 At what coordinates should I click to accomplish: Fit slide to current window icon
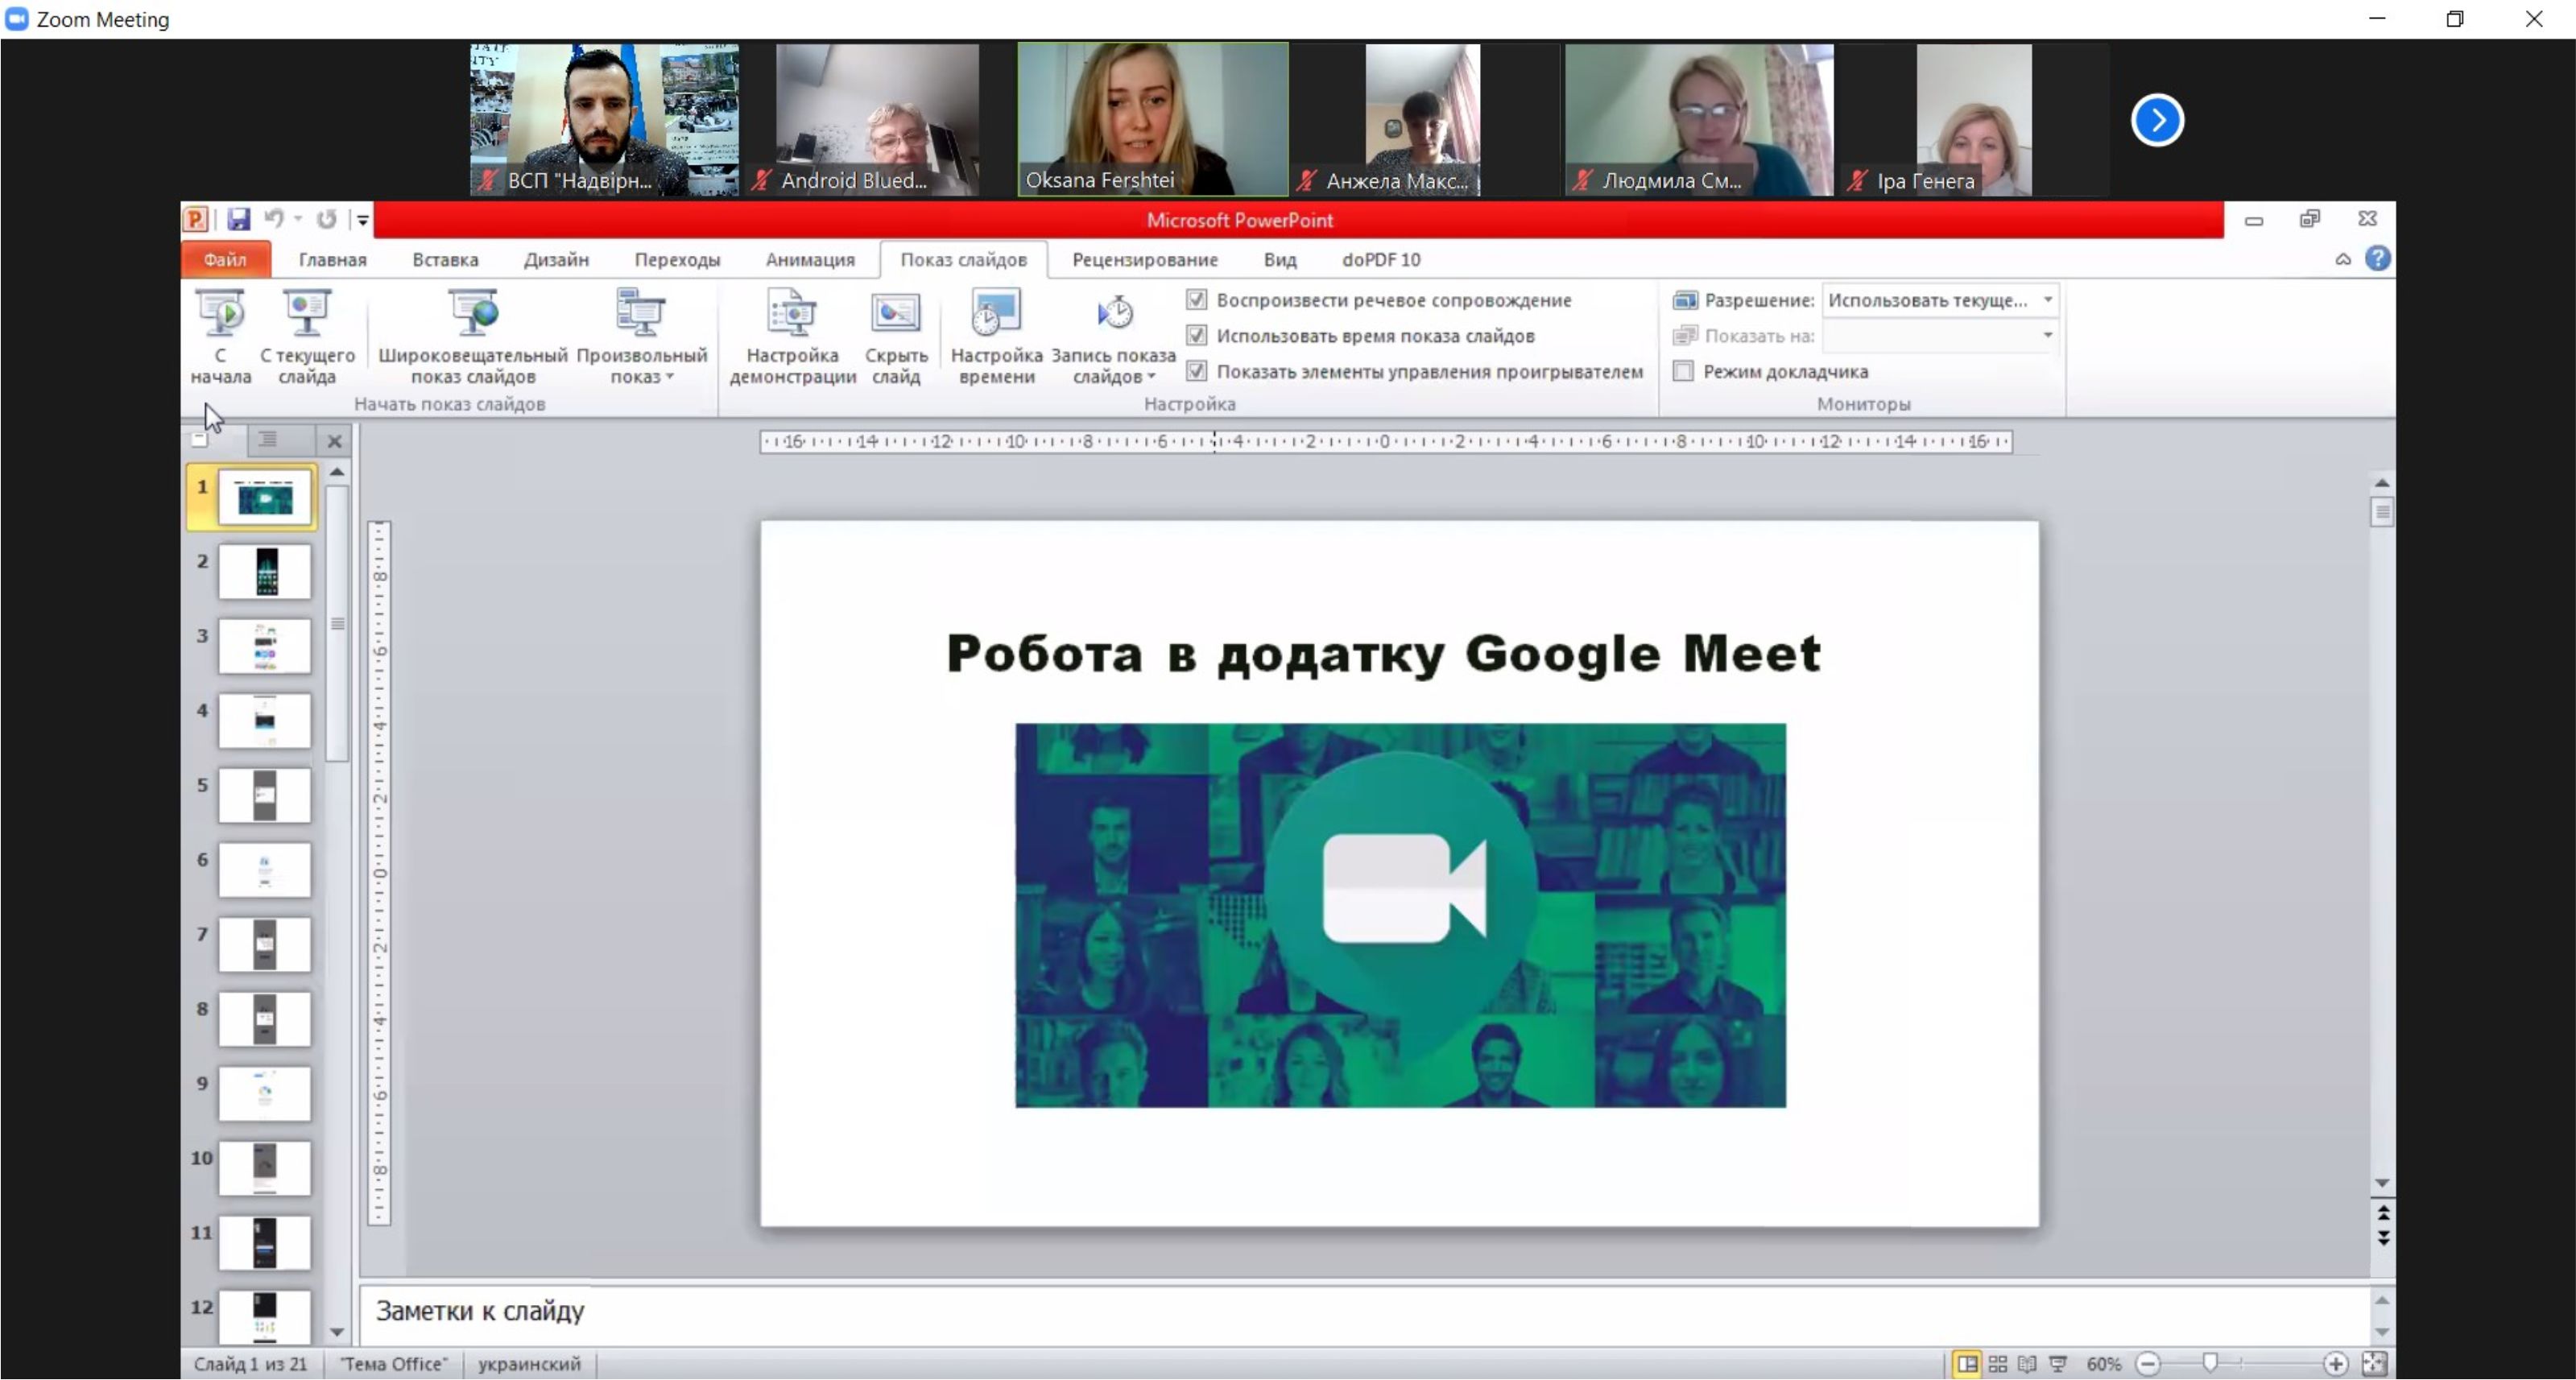2374,1364
